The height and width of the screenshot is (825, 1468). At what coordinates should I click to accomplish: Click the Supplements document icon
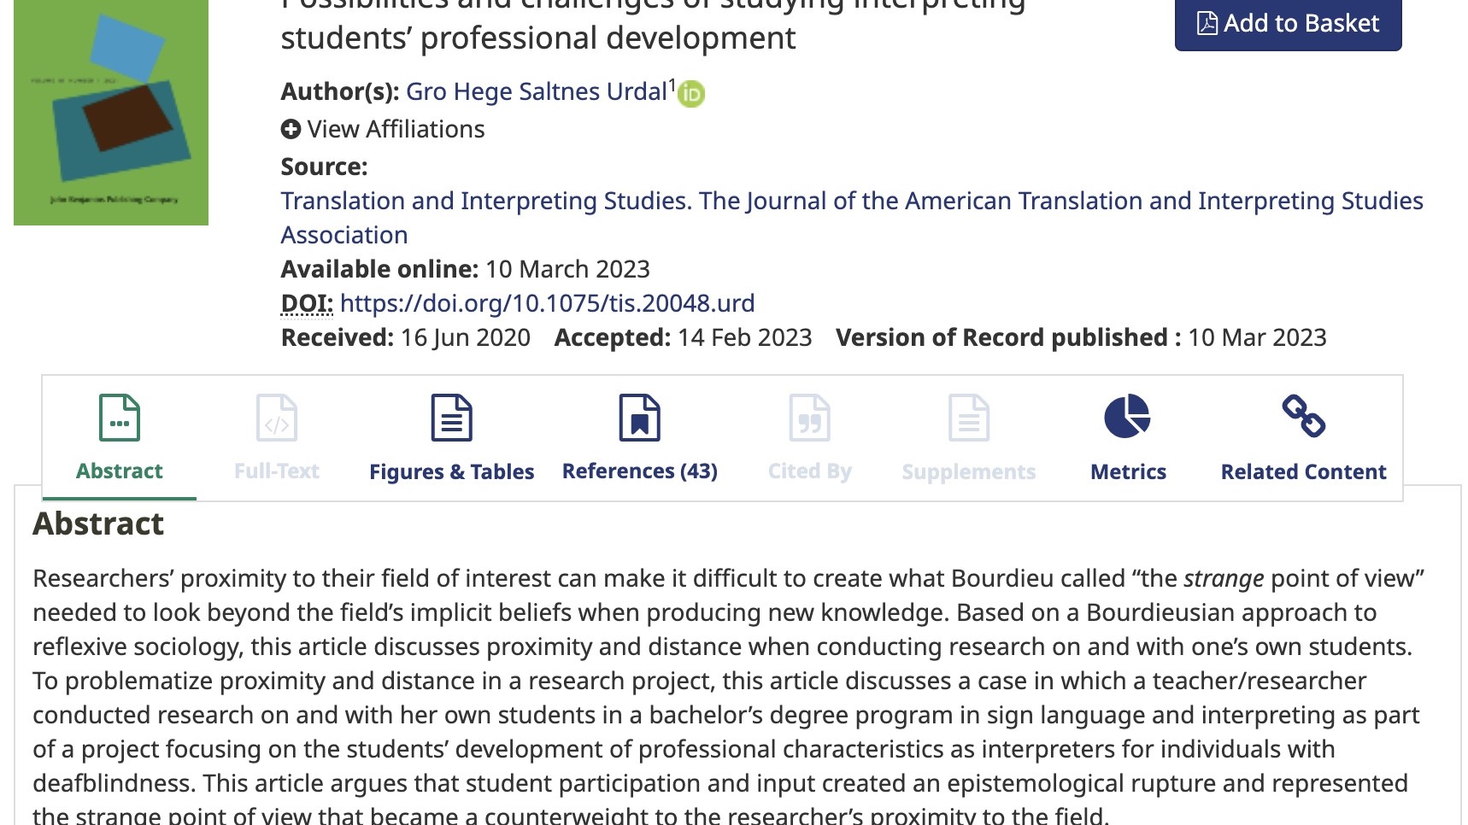pos(968,418)
